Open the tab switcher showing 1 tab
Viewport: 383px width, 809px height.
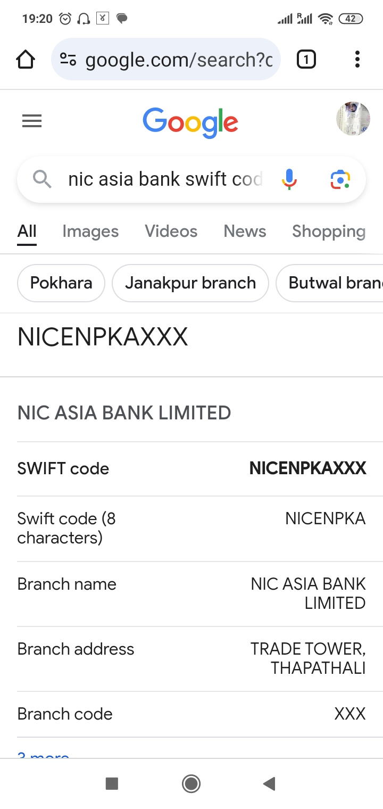tap(306, 60)
